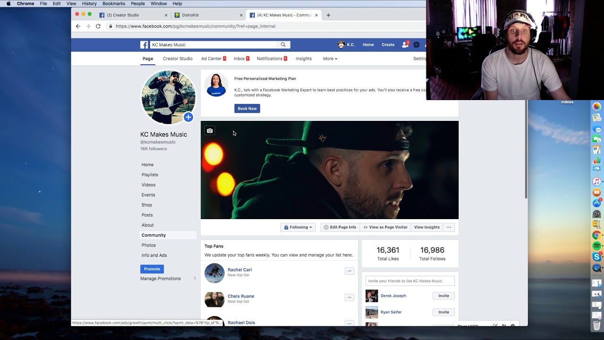The width and height of the screenshot is (604, 340).
Task: Open App Store from the dock
Action: click(x=597, y=203)
